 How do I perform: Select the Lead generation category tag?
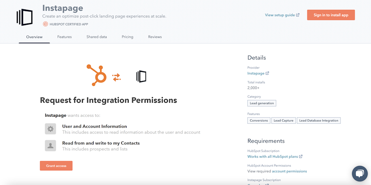click(x=262, y=103)
